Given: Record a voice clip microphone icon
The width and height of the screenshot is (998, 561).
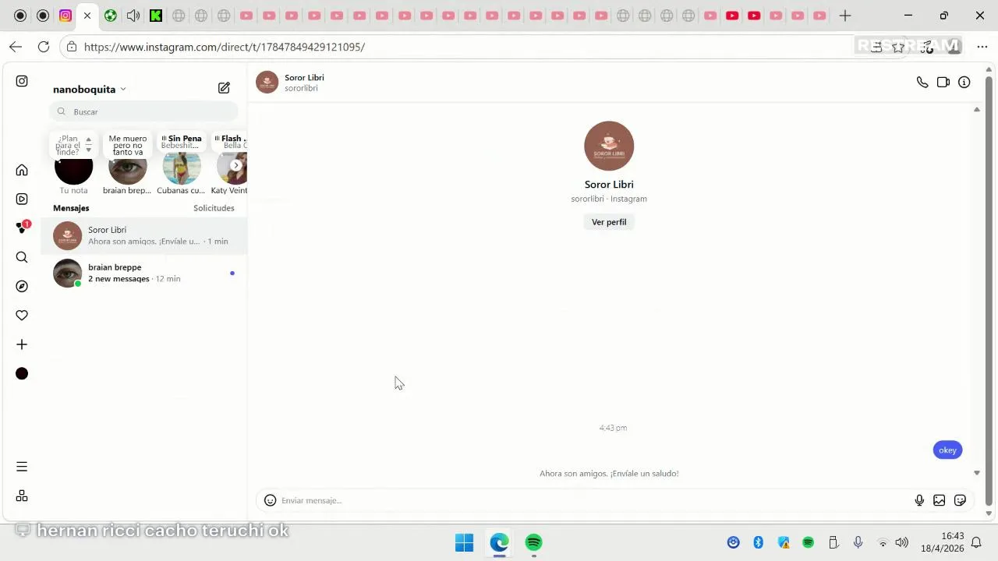Looking at the screenshot, I should coord(919,500).
